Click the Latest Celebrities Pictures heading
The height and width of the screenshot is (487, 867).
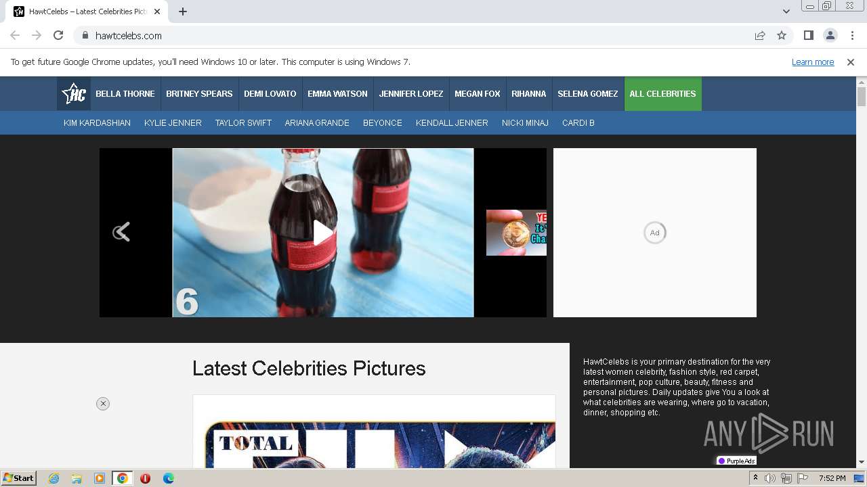click(x=309, y=368)
